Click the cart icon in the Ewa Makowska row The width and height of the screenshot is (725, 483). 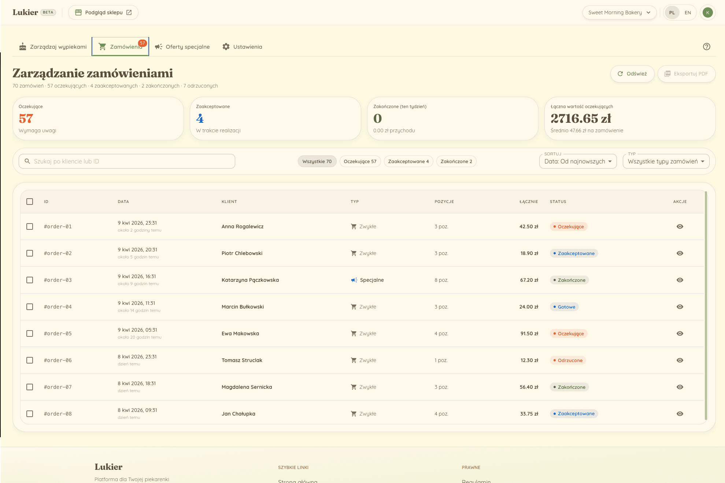[354, 333]
